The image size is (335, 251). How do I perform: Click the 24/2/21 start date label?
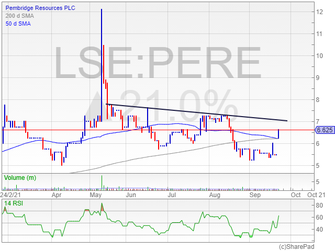[x=10, y=195]
